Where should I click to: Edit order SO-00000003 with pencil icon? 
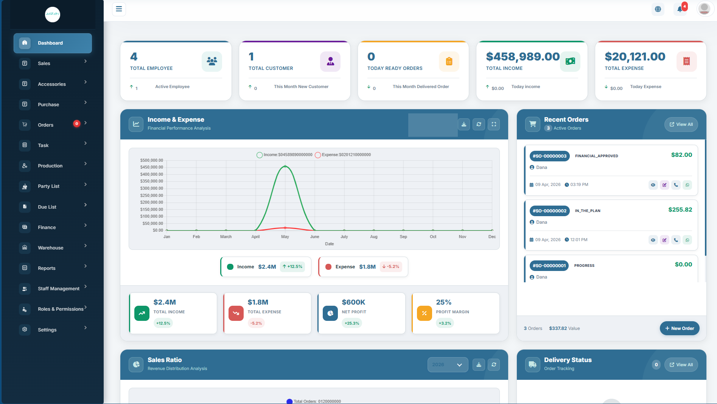point(664,185)
